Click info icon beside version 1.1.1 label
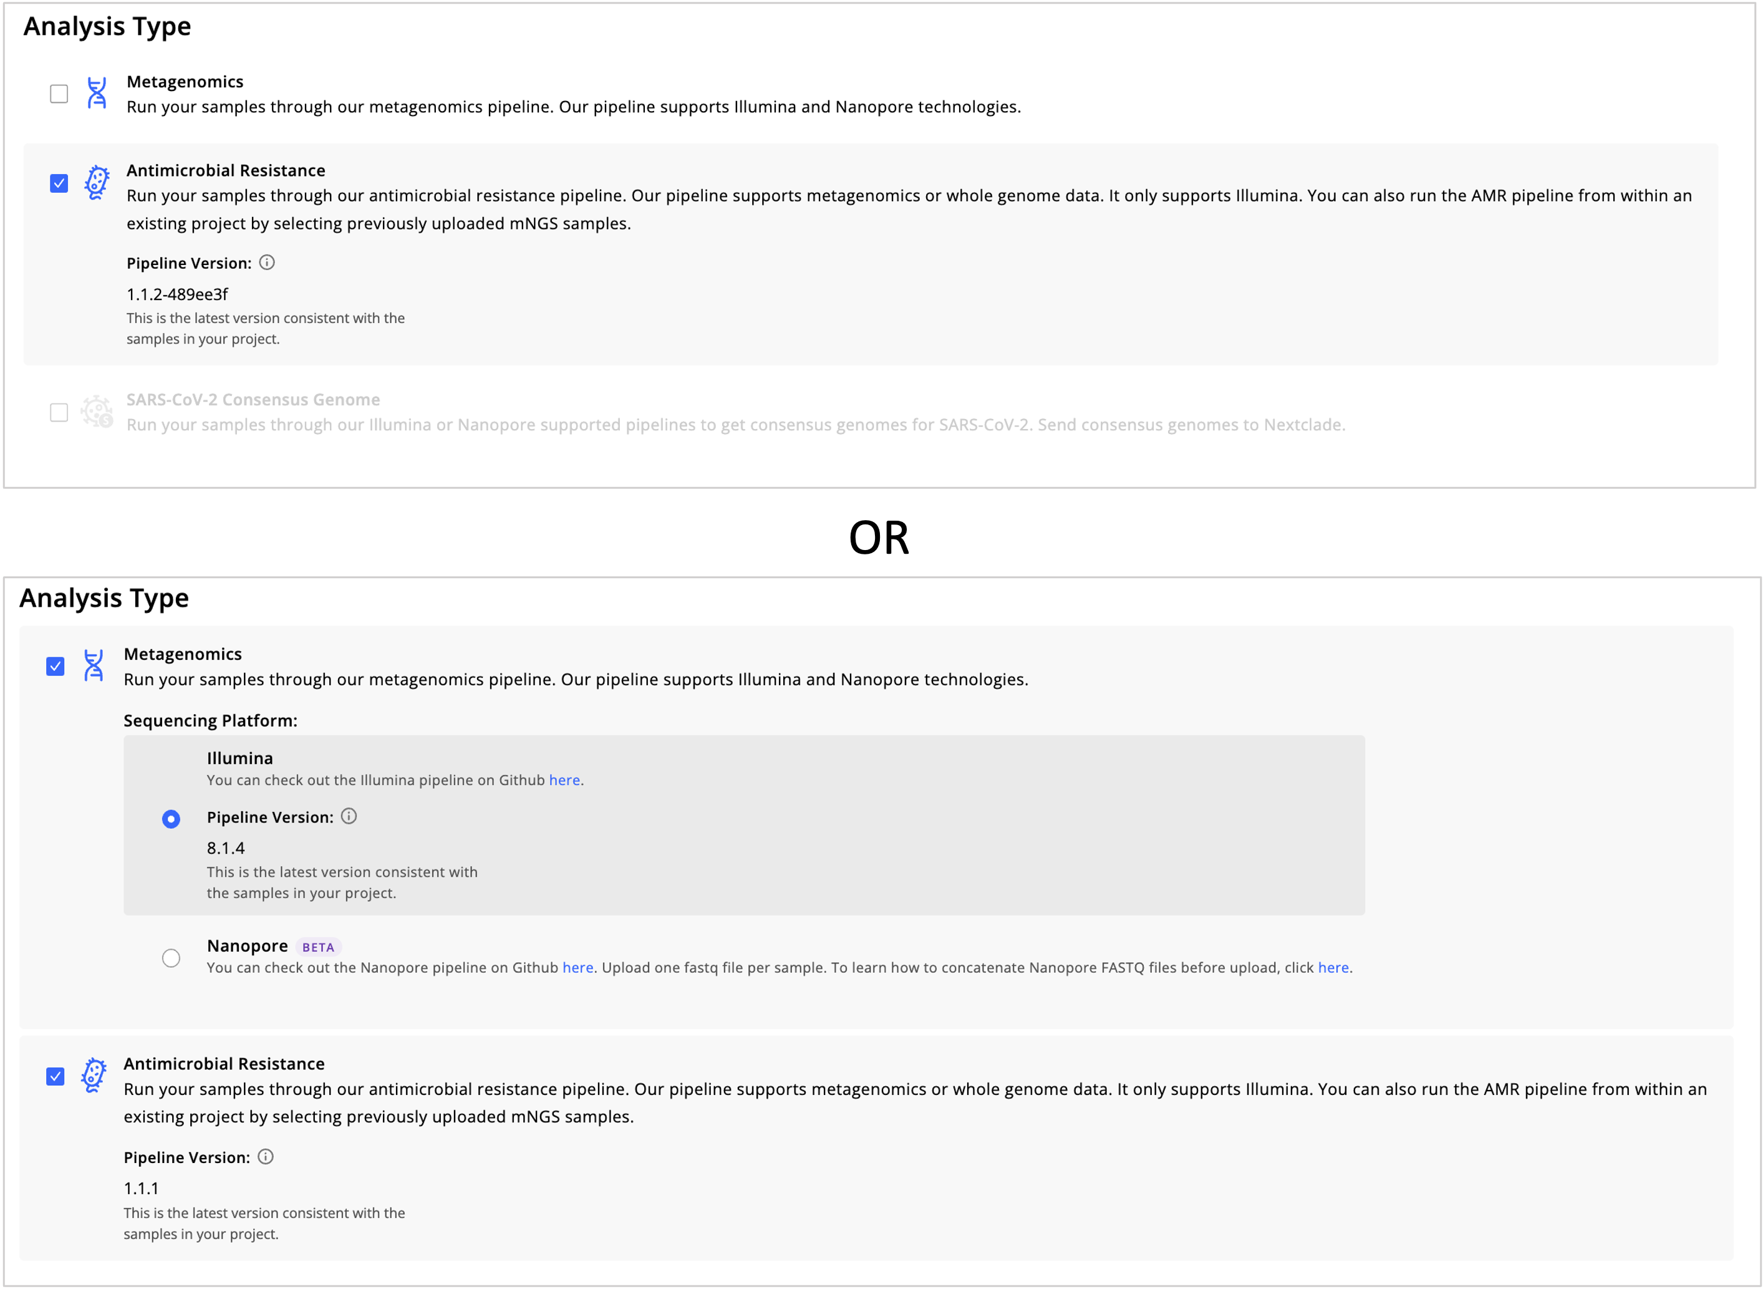This screenshot has height=1289, width=1763. click(x=265, y=1157)
